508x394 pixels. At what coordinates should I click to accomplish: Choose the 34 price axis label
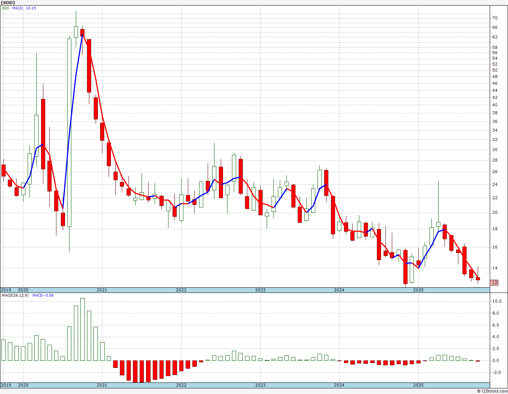(x=495, y=130)
